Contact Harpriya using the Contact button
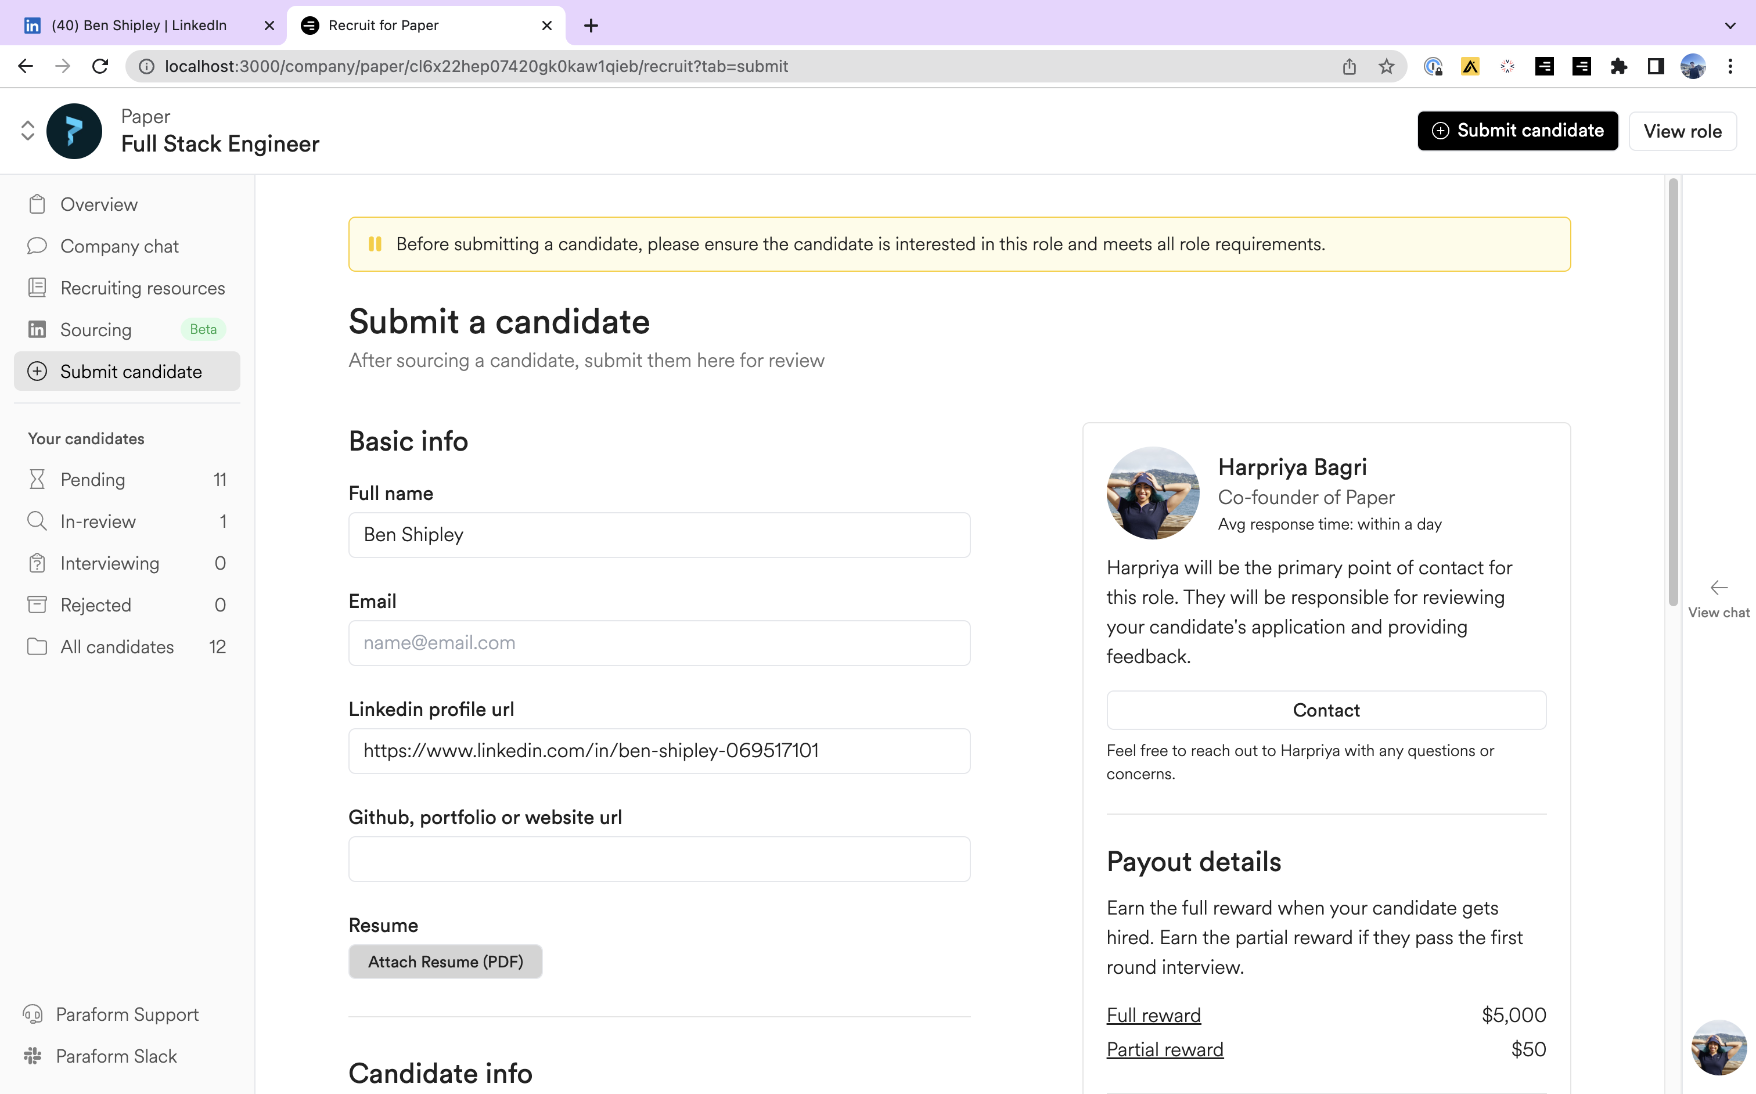Viewport: 1756px width, 1094px height. pos(1326,710)
